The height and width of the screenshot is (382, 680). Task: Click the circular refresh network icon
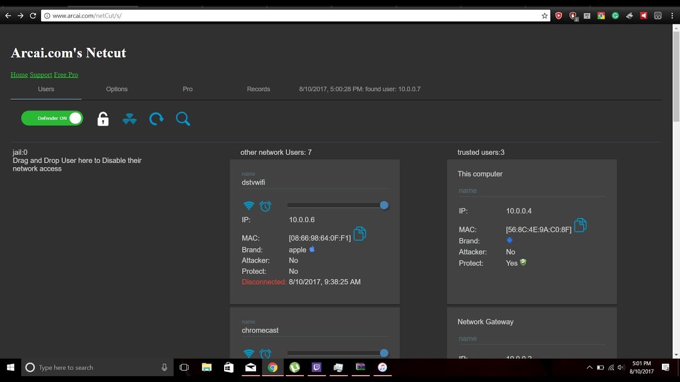(x=156, y=119)
